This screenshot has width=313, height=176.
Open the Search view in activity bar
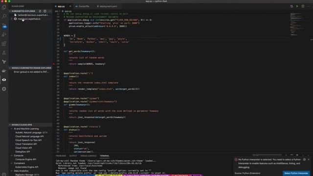(x=4, y=16)
